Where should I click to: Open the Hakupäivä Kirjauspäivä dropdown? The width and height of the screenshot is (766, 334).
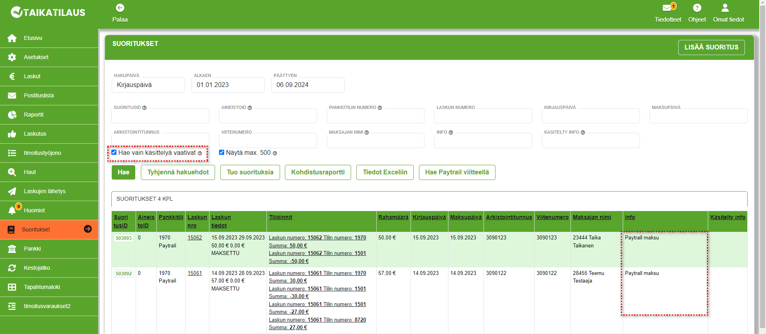point(148,85)
